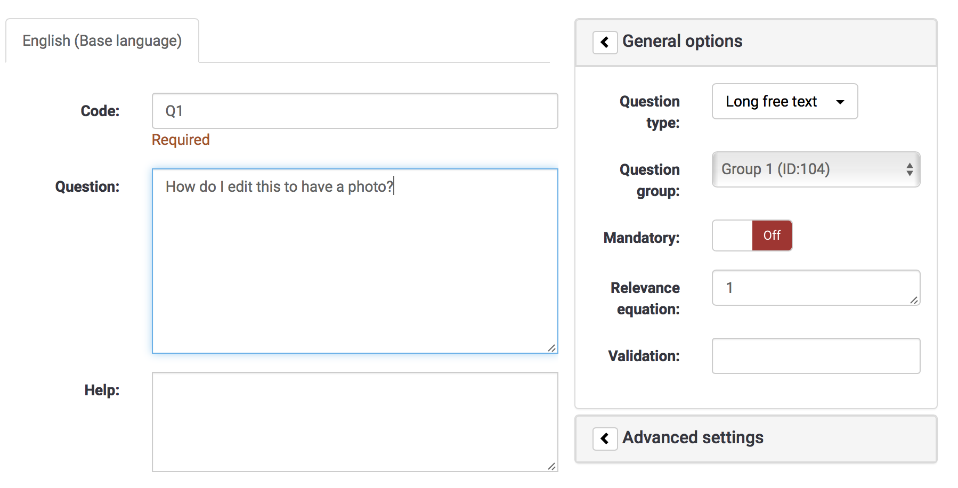The image size is (958, 488).
Task: Grab the Question textarea resize handle
Action: 551,348
